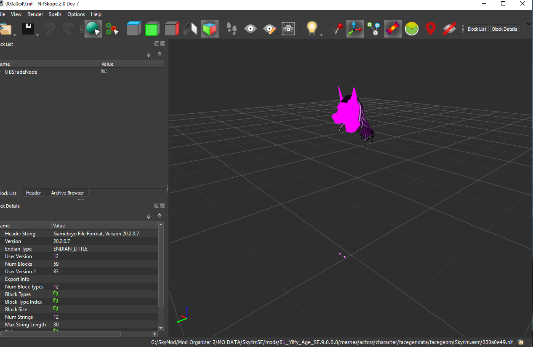This screenshot has height=347, width=533.
Task: Float the Block Details panel
Action: [157, 206]
